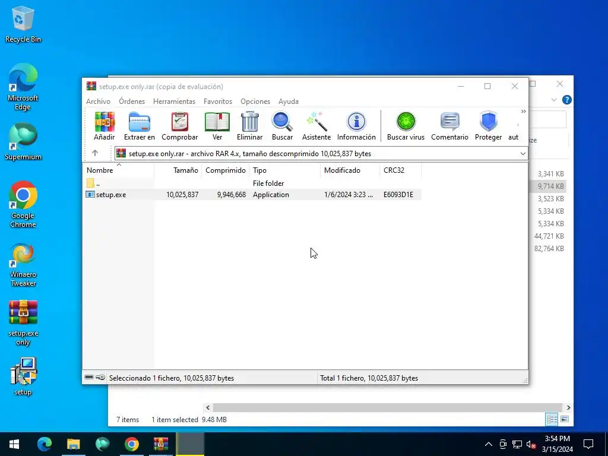Image resolution: width=608 pixels, height=456 pixels.
Task: Open the Ayuda menu
Action: tap(289, 101)
